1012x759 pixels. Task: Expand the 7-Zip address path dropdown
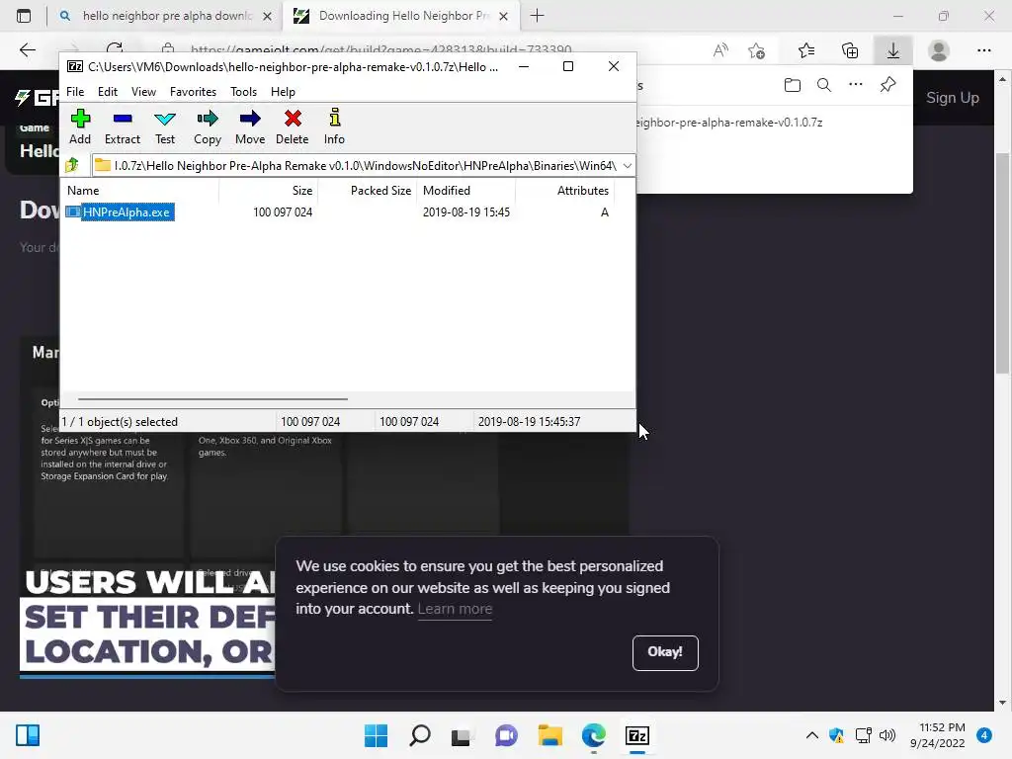(627, 166)
